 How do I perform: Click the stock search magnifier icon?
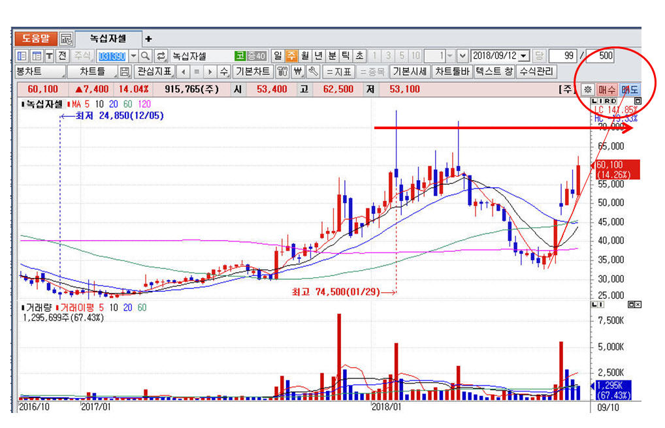coord(145,56)
